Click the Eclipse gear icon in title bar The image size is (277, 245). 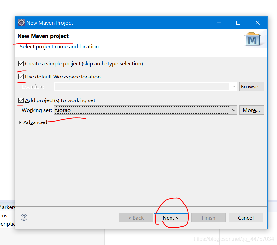21,23
